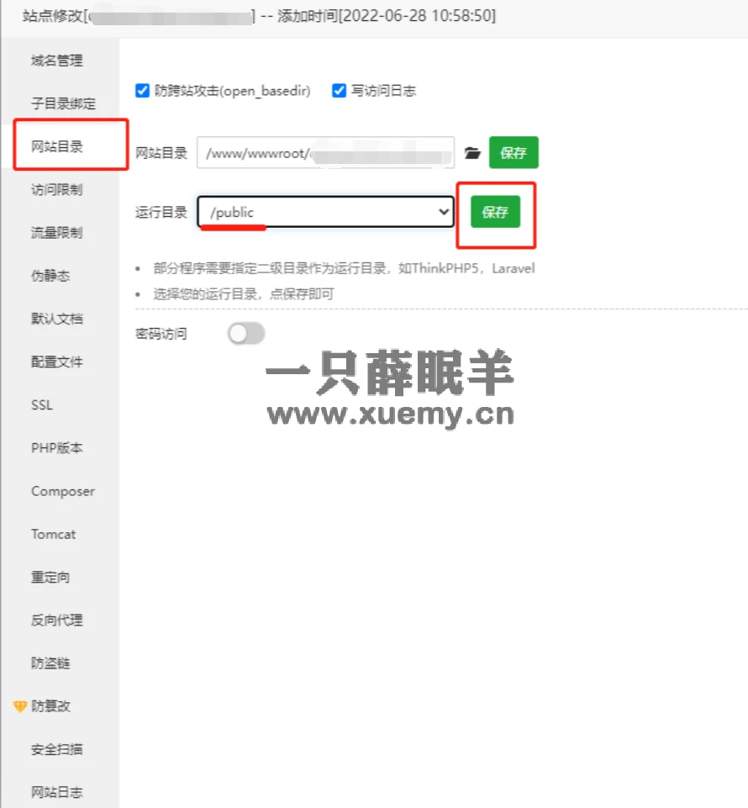748x808 pixels.
Task: Click the 选择您的运行目录 hint text
Action: coord(244,294)
